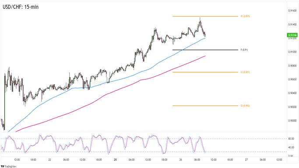Click the 80.00 stochastic level label
This screenshot has width=299, height=168.
point(291,139)
